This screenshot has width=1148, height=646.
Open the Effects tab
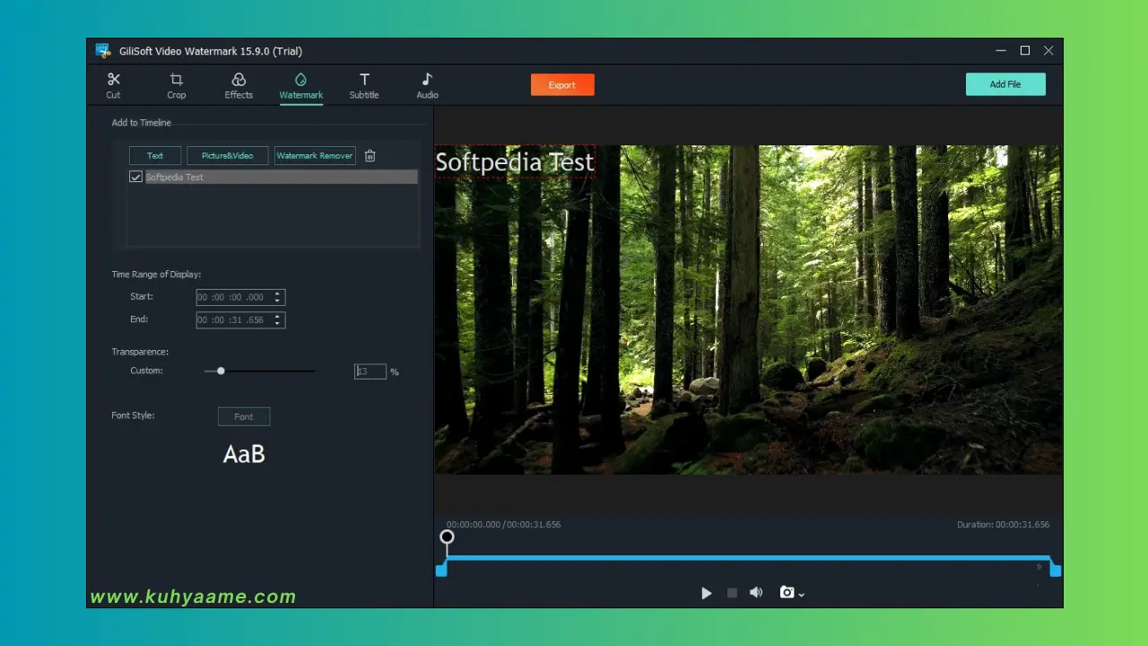point(239,86)
